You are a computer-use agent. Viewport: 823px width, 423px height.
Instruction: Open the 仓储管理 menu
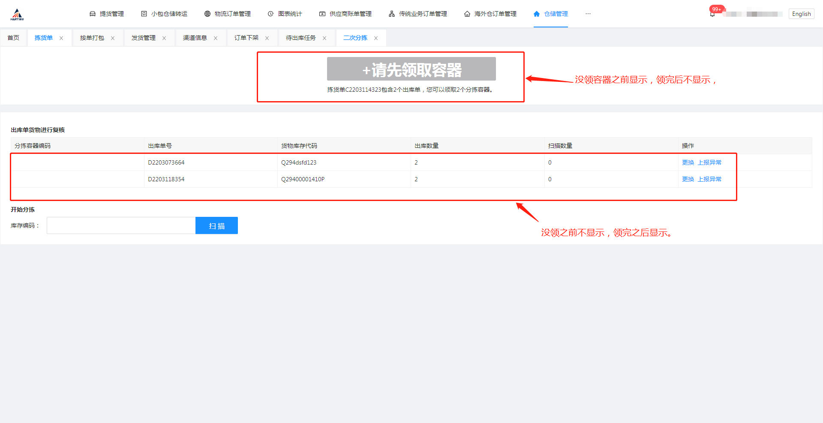pos(551,14)
